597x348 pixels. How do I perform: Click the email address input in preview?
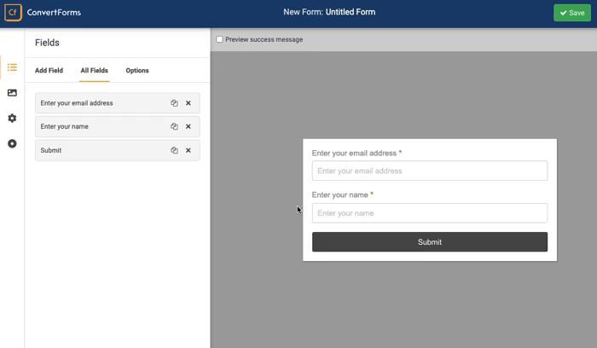point(429,171)
